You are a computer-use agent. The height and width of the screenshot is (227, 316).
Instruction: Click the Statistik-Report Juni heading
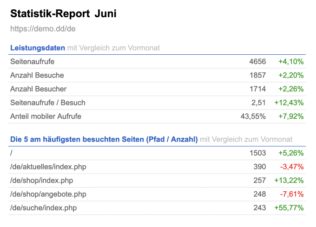(x=63, y=14)
